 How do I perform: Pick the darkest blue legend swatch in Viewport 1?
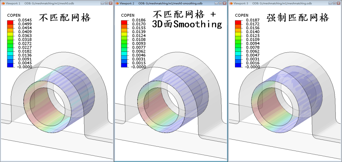(x=10, y=65)
